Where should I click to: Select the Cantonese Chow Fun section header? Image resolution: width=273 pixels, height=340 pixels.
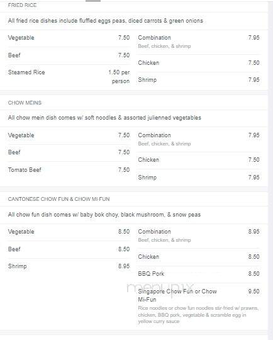[x=58, y=199]
